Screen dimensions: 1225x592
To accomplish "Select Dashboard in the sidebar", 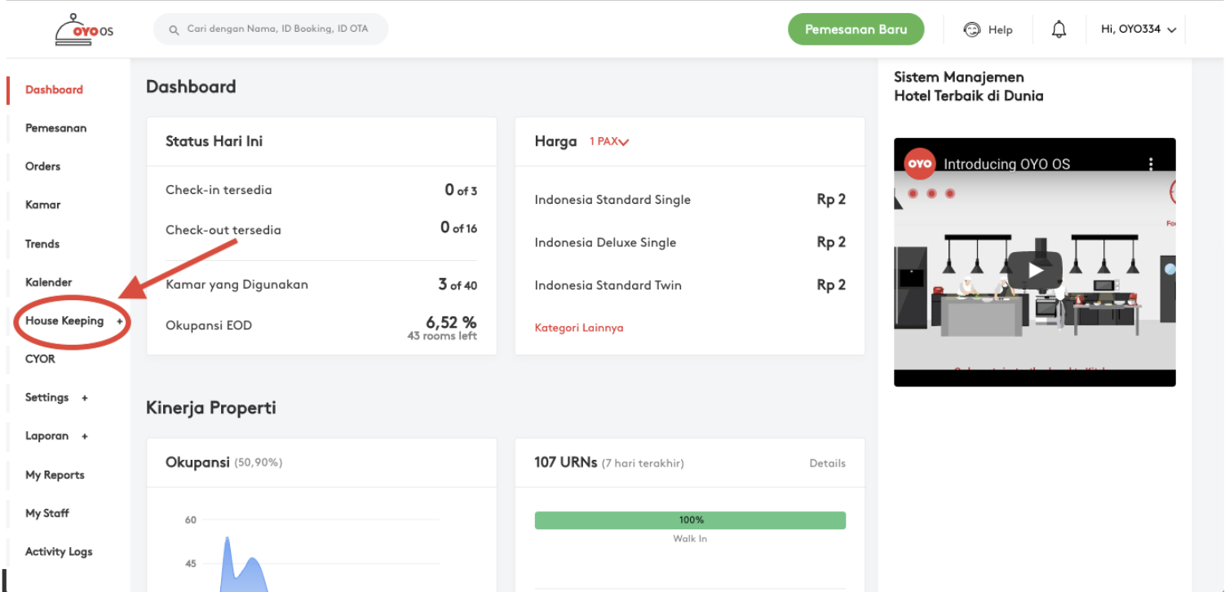I will click(54, 90).
